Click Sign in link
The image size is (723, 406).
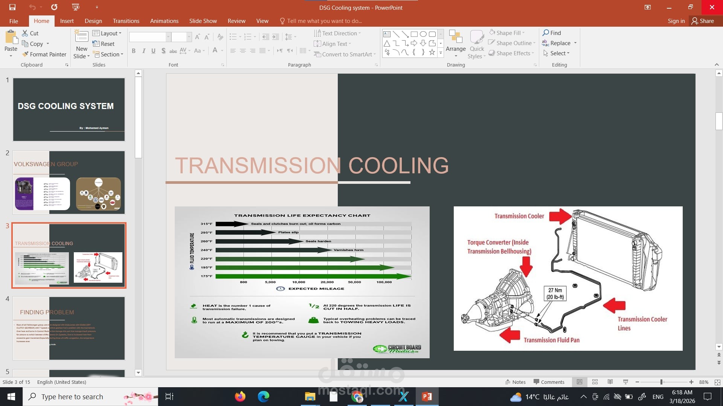point(676,21)
